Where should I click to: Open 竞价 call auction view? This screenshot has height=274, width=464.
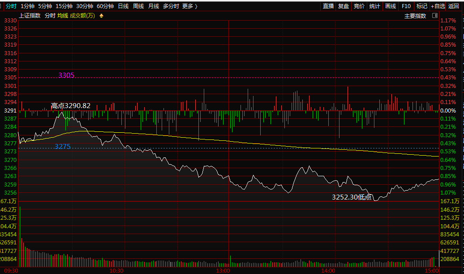(x=359, y=6)
